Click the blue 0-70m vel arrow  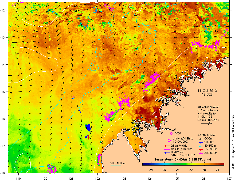167,153
